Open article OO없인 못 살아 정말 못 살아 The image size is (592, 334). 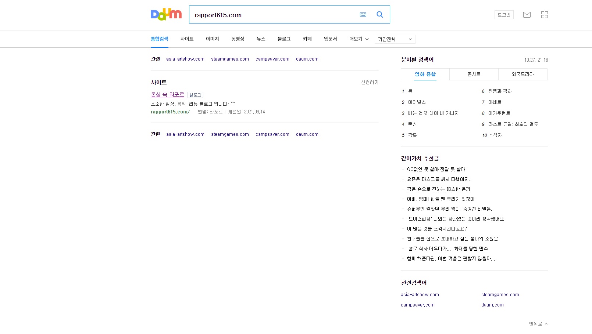[436, 170]
